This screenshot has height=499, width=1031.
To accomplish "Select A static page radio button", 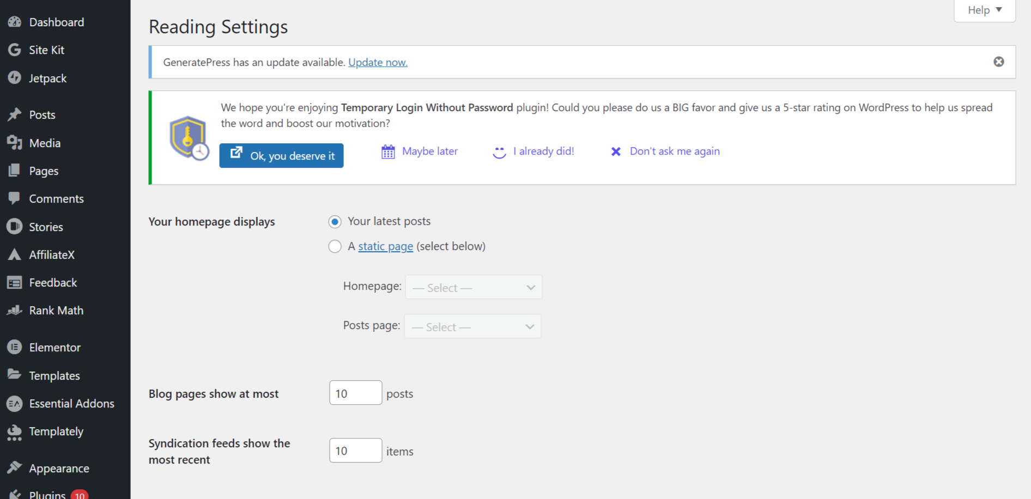I will [335, 247].
